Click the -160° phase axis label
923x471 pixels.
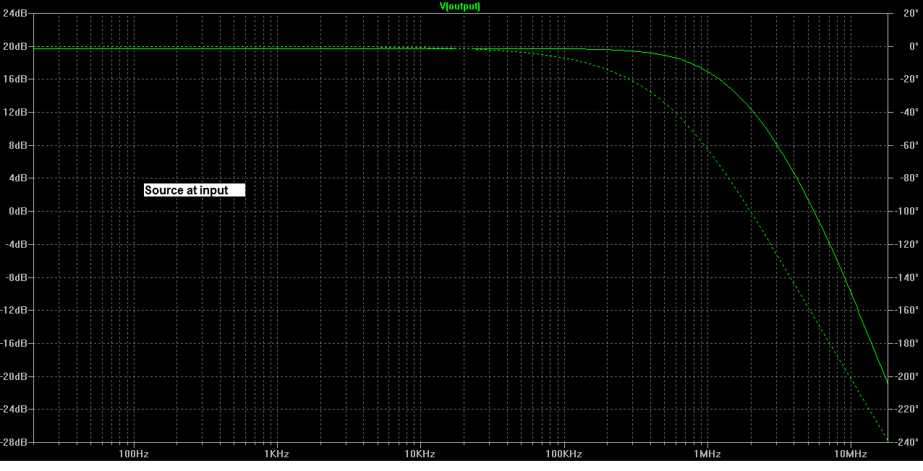click(908, 310)
